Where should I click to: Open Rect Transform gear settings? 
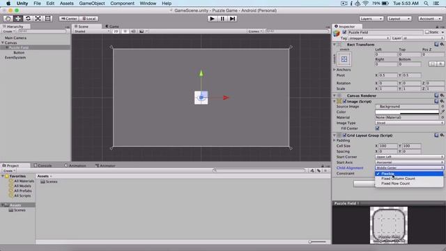click(x=442, y=45)
